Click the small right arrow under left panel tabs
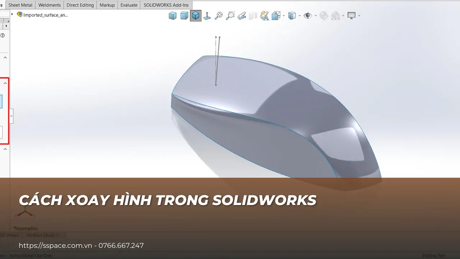The height and width of the screenshot is (259, 460). [x=6, y=26]
